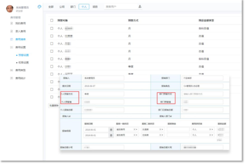Click the 费用清单 sidebar icon
The height and width of the screenshot is (165, 246).
click(12, 39)
